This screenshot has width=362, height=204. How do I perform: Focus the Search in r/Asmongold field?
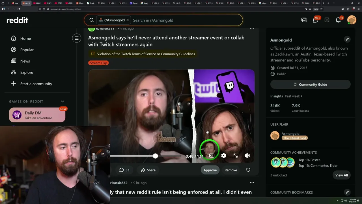click(187, 20)
